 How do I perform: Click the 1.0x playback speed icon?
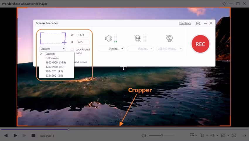click(x=192, y=135)
